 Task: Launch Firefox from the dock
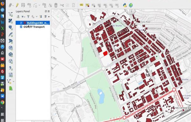(x=3, y=3)
